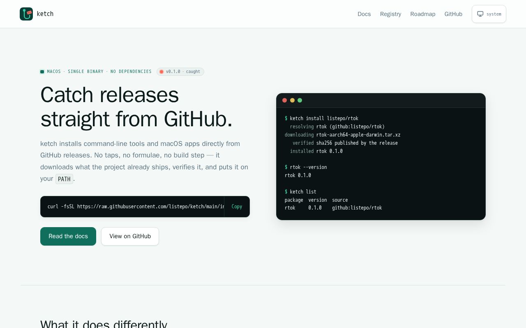Open the Registry navigation link
The image size is (526, 328).
[x=390, y=14]
